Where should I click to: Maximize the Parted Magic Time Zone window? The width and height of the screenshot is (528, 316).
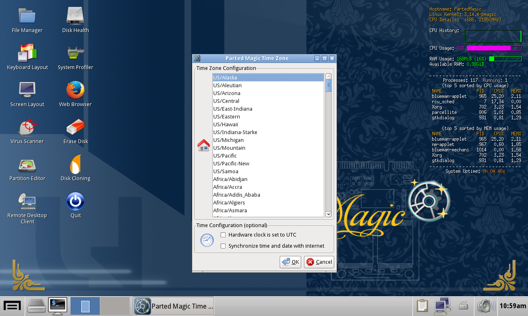[x=324, y=58]
